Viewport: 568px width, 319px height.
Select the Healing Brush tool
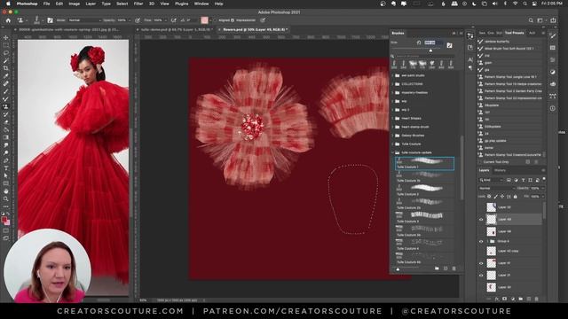coord(6,83)
